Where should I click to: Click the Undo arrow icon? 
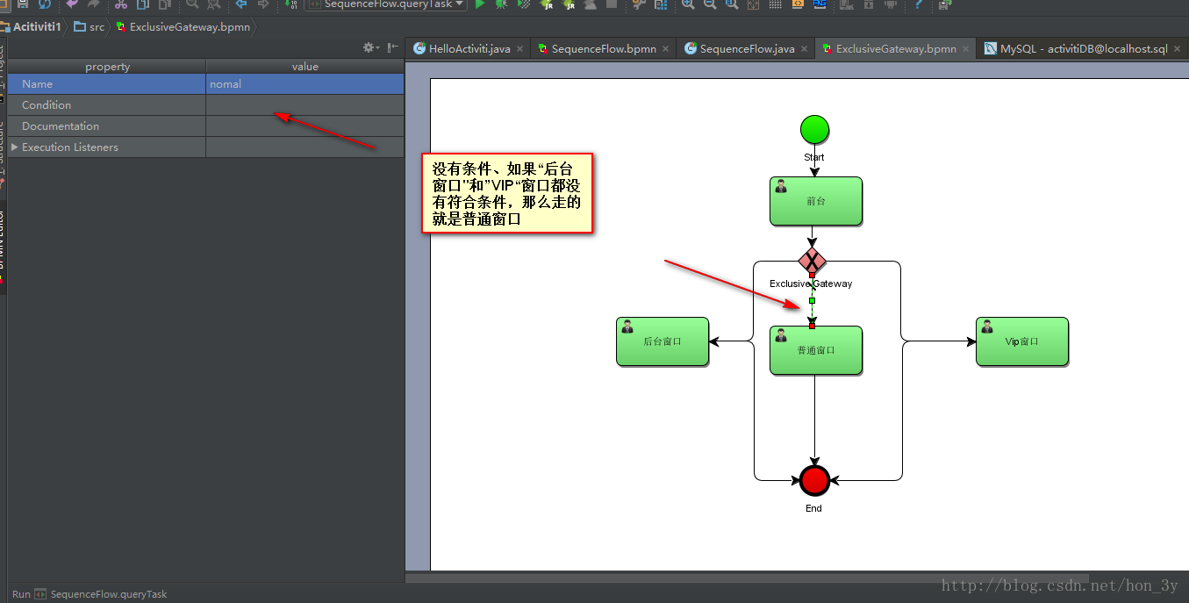pyautogui.click(x=72, y=4)
